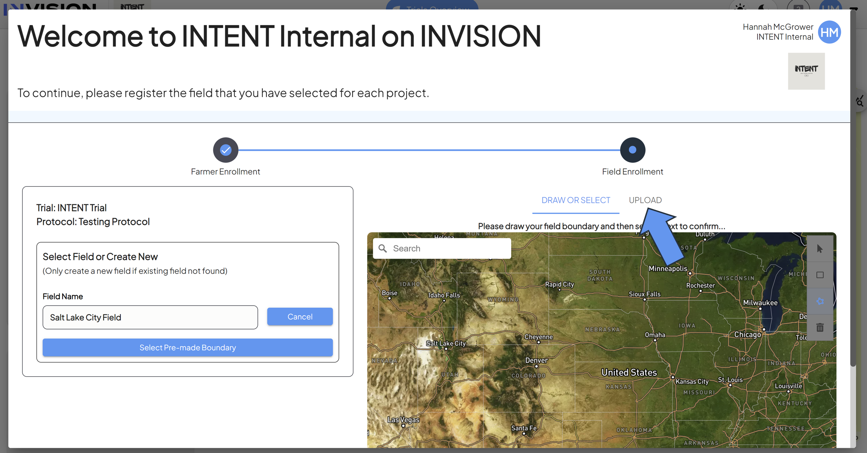Click the map search magnifier icon

(383, 248)
